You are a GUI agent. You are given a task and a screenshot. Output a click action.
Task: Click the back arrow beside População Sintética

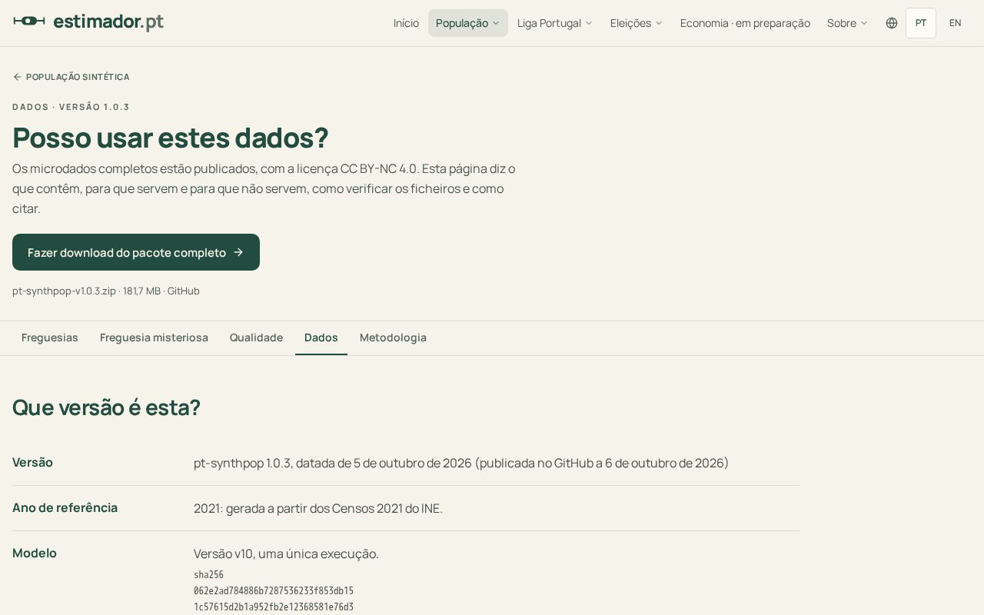pyautogui.click(x=17, y=77)
